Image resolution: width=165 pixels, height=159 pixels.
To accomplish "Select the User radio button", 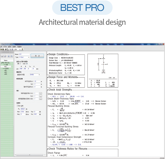I will click(x=27, y=64).
